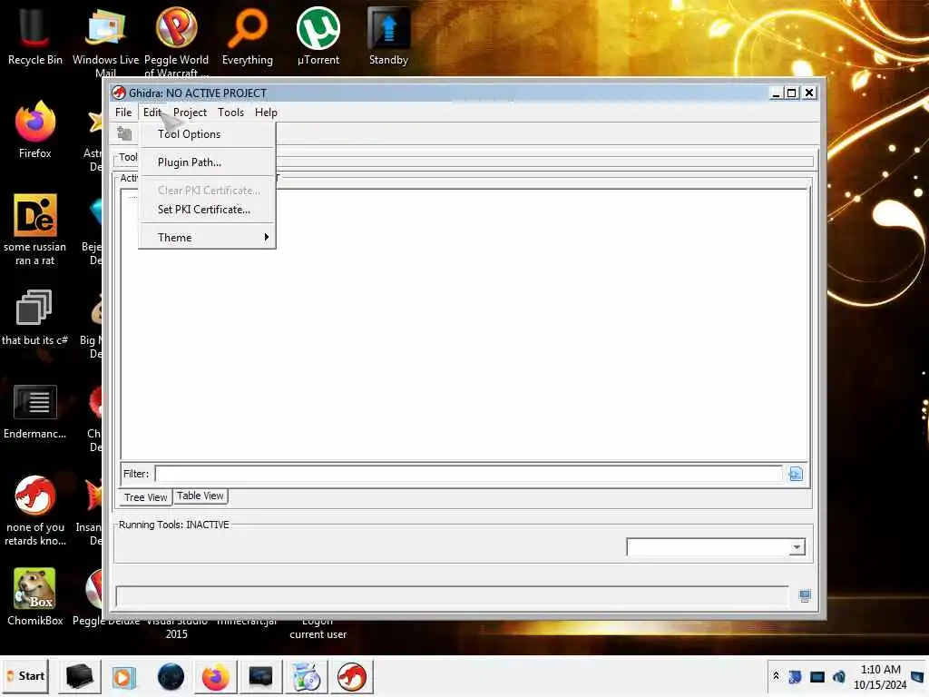This screenshot has height=697, width=929.
Task: Click the volume tray icon
Action: (839, 676)
